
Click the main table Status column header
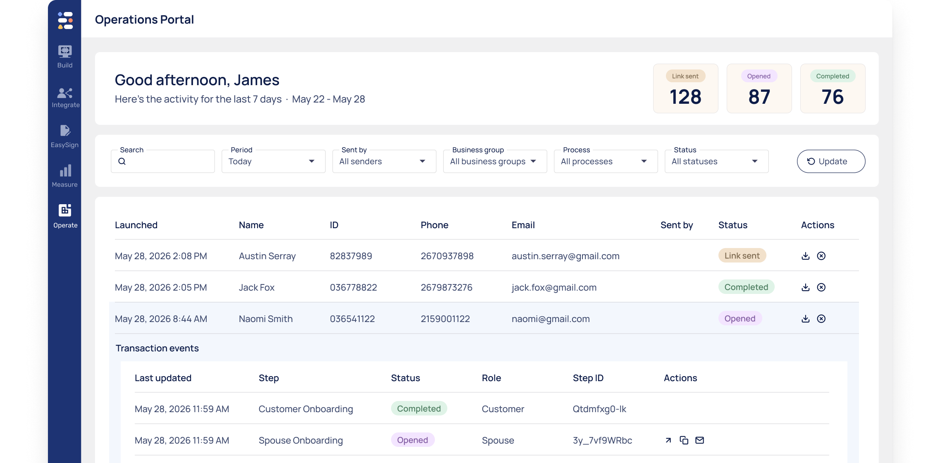click(733, 225)
